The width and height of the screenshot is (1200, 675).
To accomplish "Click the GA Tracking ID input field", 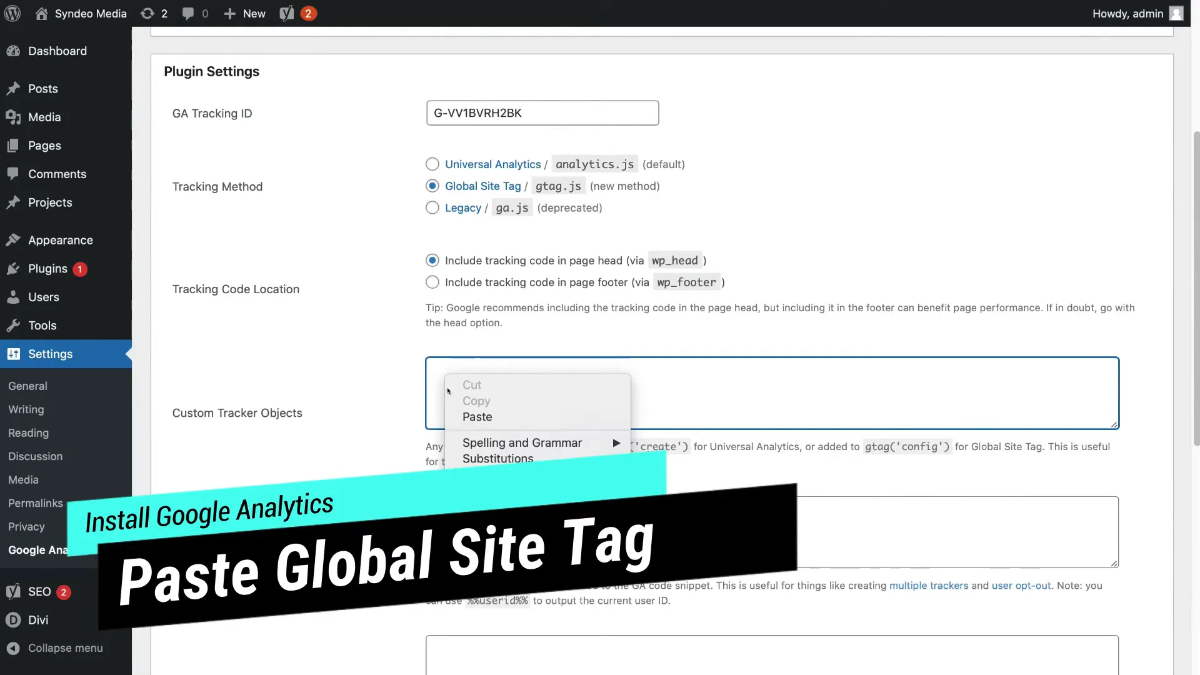I will pos(542,113).
